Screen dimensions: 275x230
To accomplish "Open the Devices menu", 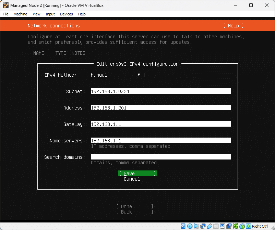I will click(x=66, y=14).
